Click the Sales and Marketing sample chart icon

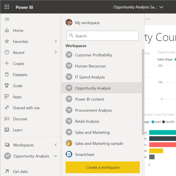click(x=69, y=143)
